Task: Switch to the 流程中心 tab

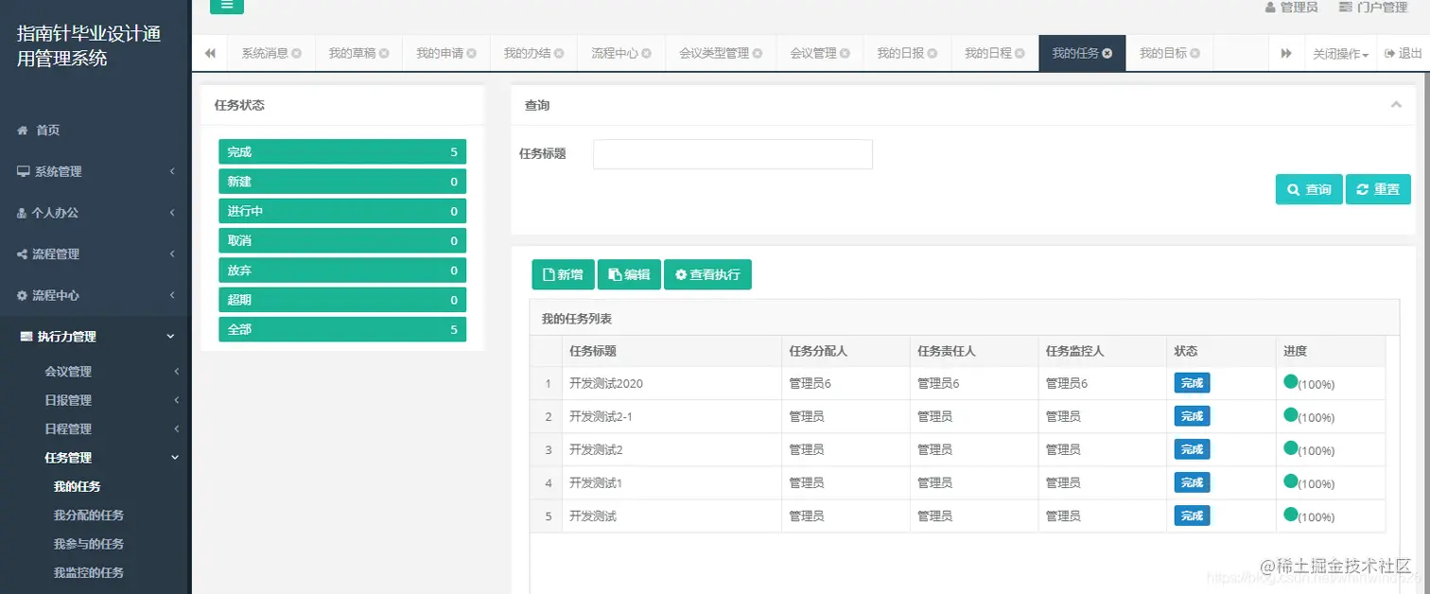Action: click(x=615, y=54)
